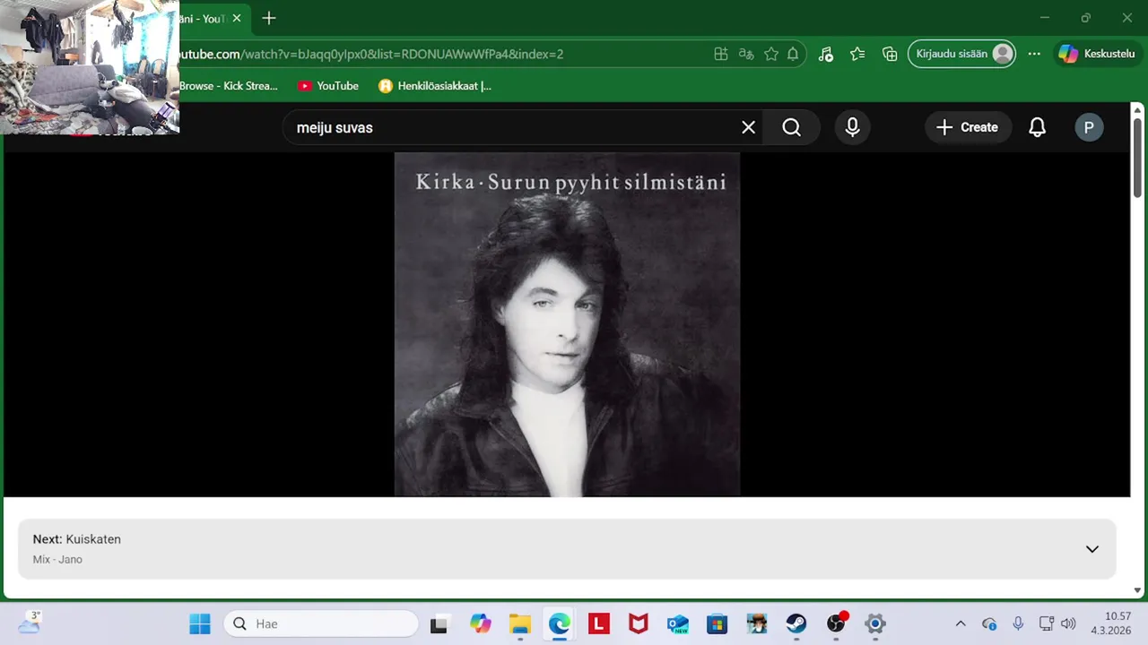The image size is (1148, 645).
Task: Click the 'Mix - Jano' playlist label
Action: click(x=57, y=559)
